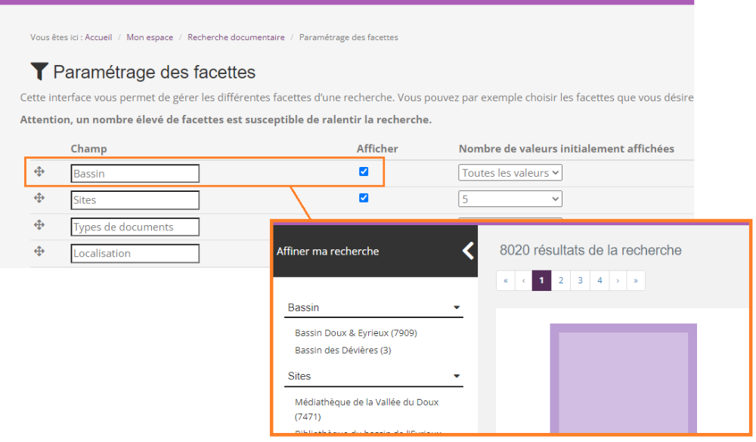Go to the next results page
756x442 pixels.
618,280
